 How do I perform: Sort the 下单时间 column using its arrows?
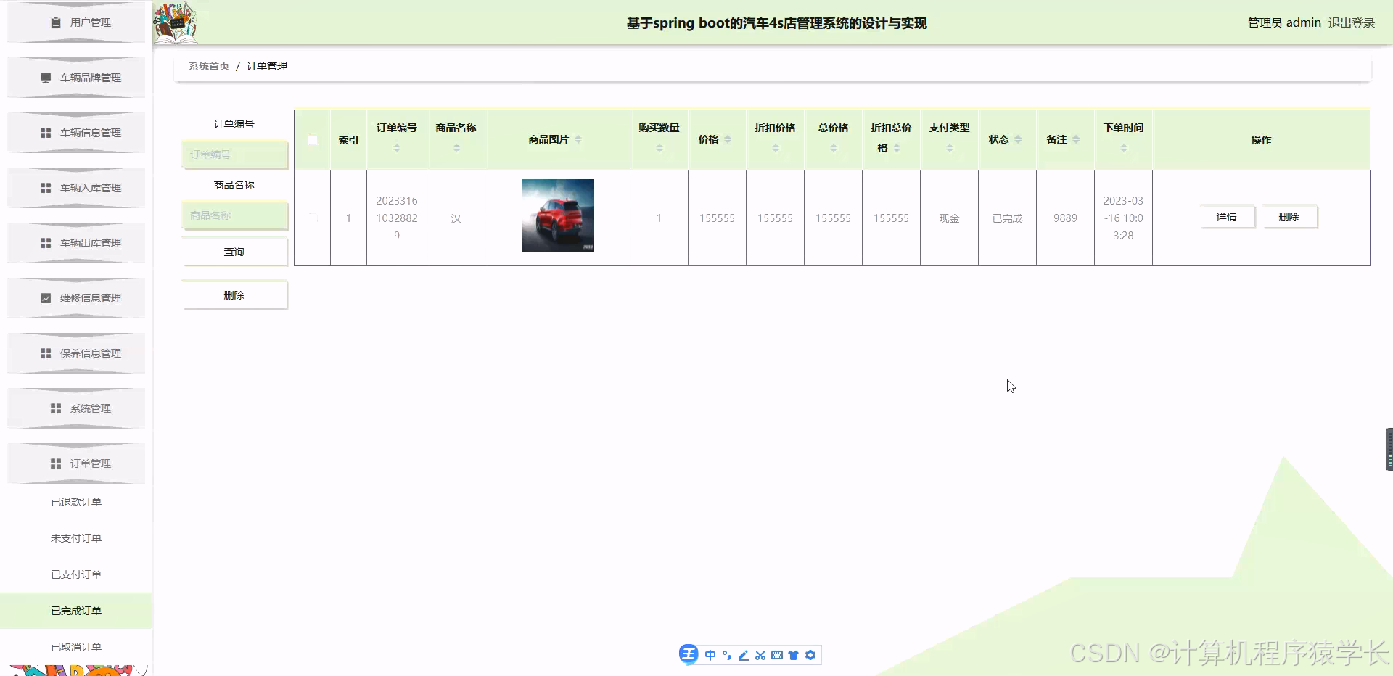coord(1124,147)
